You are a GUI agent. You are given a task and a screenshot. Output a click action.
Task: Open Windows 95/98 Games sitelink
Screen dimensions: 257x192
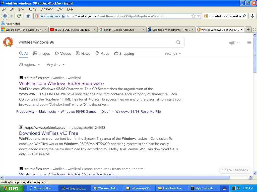pyautogui.click(x=79, y=112)
